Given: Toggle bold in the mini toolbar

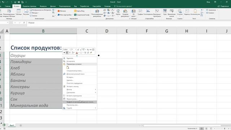Looking at the screenshot, I should [64, 53].
